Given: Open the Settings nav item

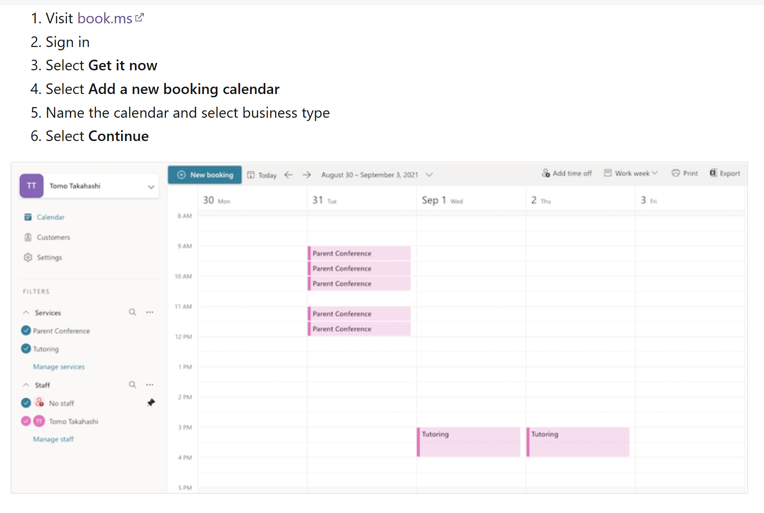Looking at the screenshot, I should [x=43, y=258].
